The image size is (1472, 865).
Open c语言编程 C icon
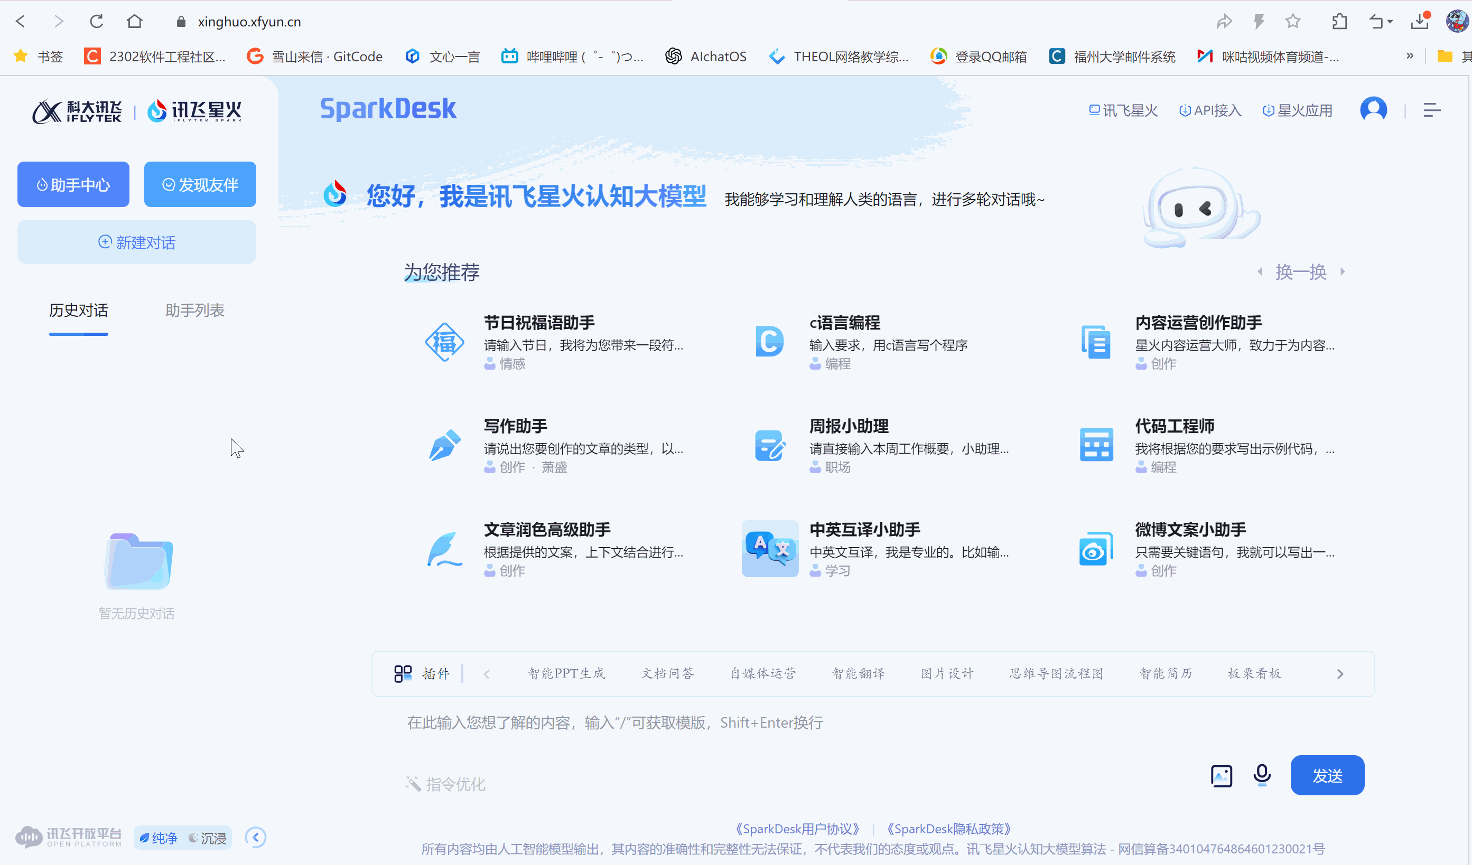click(770, 342)
